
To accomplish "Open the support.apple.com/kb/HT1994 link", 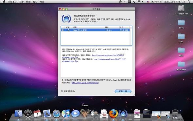I will pos(108,55).
